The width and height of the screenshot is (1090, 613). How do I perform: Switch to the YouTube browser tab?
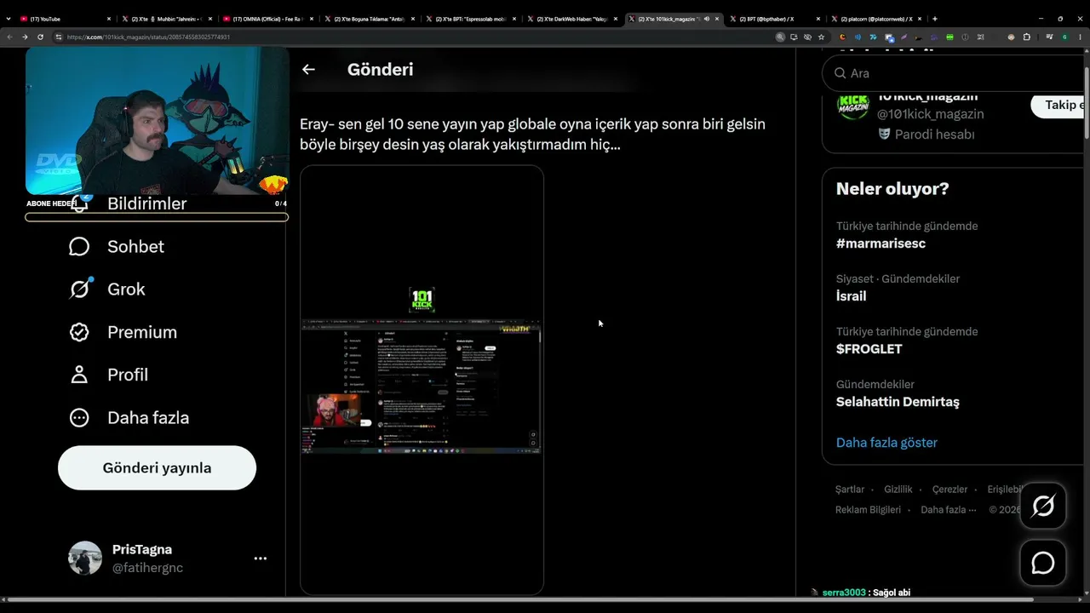click(x=66, y=19)
